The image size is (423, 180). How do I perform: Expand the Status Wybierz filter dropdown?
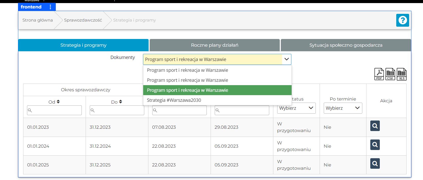(x=296, y=108)
